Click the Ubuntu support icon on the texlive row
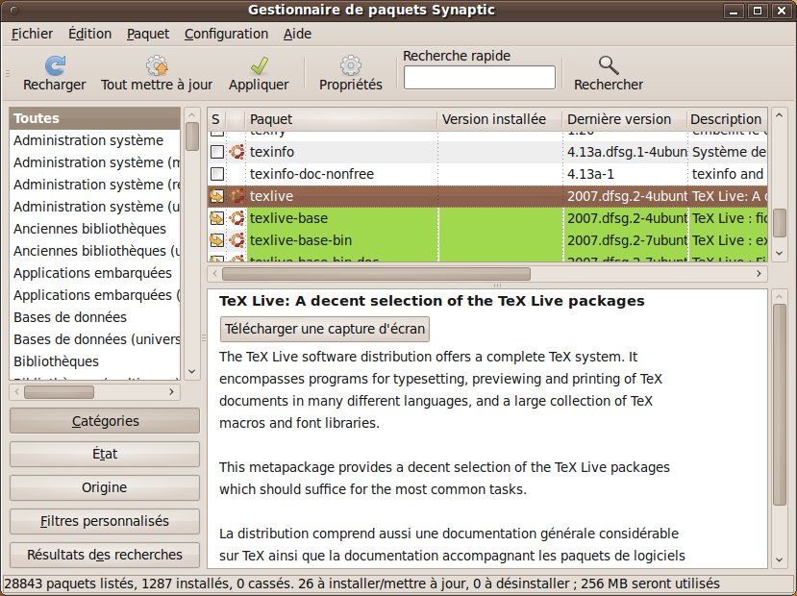The height and width of the screenshot is (596, 797). [237, 196]
